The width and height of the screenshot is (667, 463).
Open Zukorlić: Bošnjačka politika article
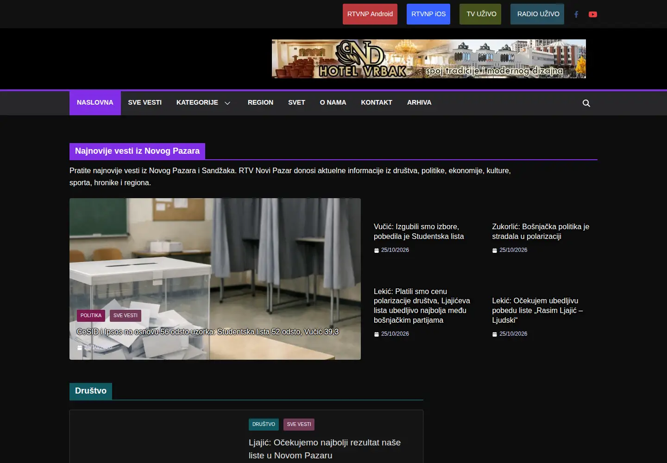coord(541,231)
